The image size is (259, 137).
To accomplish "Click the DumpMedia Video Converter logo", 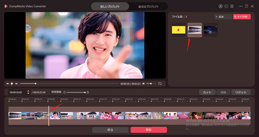I will click(6, 6).
